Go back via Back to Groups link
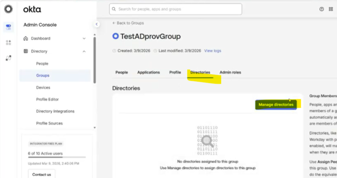The height and width of the screenshot is (178, 337). [128, 23]
